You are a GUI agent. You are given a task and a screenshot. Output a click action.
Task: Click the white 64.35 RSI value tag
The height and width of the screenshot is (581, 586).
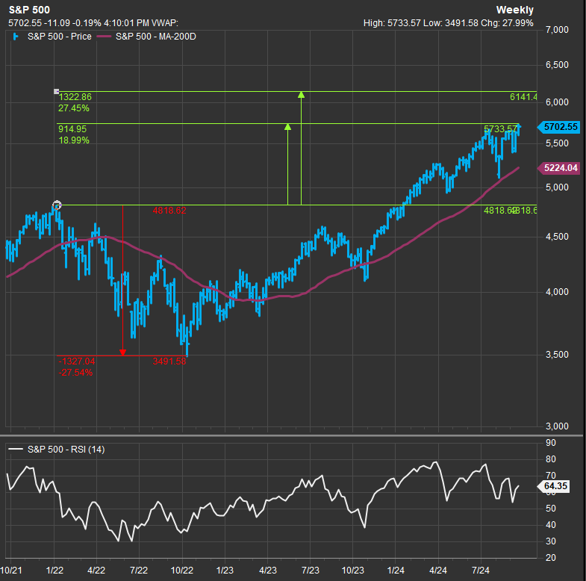coord(555,486)
